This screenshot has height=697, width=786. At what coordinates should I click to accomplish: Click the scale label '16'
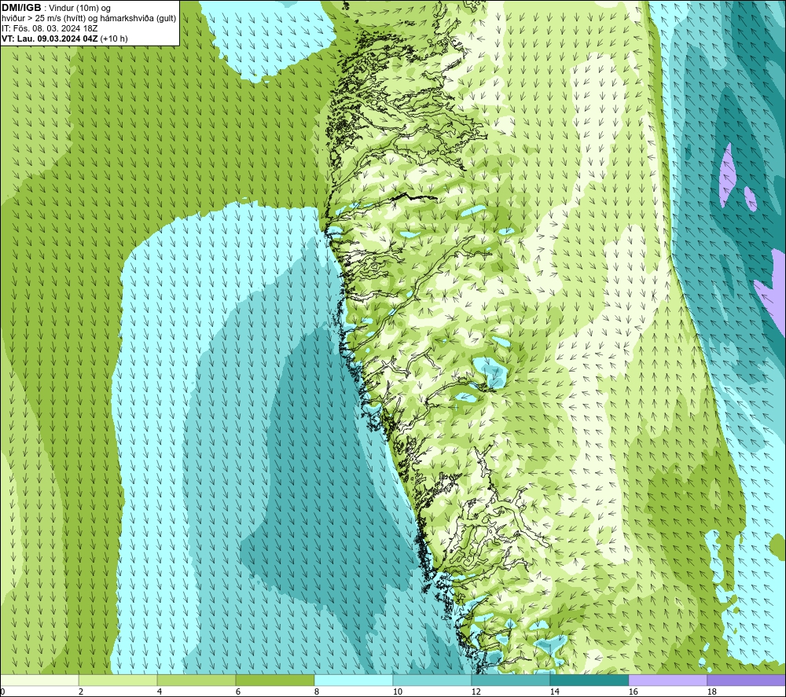tap(633, 691)
